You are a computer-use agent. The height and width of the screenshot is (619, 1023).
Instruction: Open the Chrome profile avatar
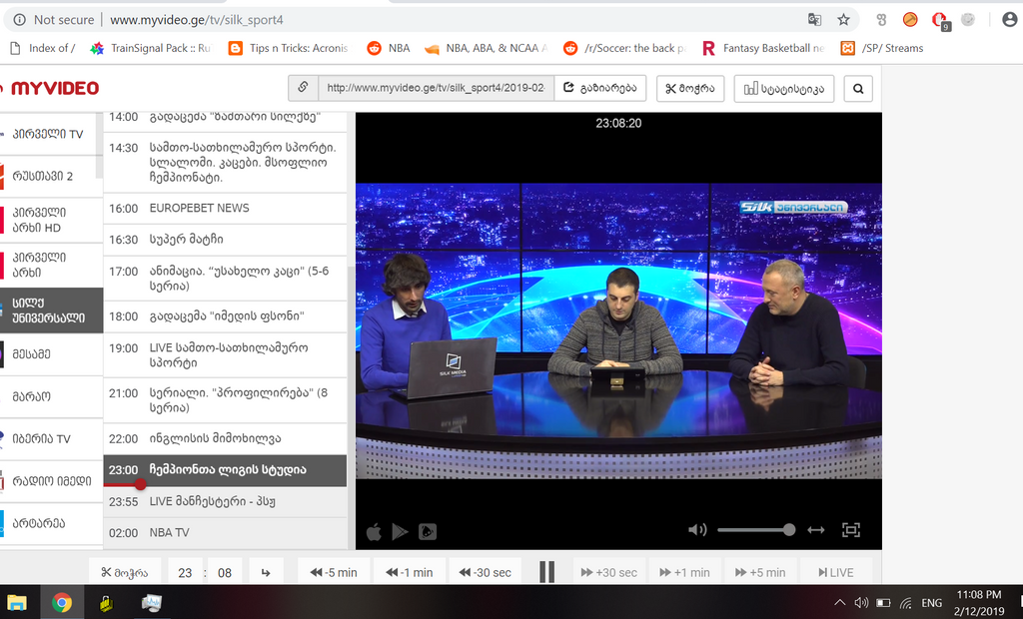1009,20
